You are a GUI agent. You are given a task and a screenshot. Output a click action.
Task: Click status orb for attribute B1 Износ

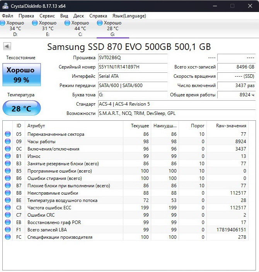pyautogui.click(x=8, y=156)
